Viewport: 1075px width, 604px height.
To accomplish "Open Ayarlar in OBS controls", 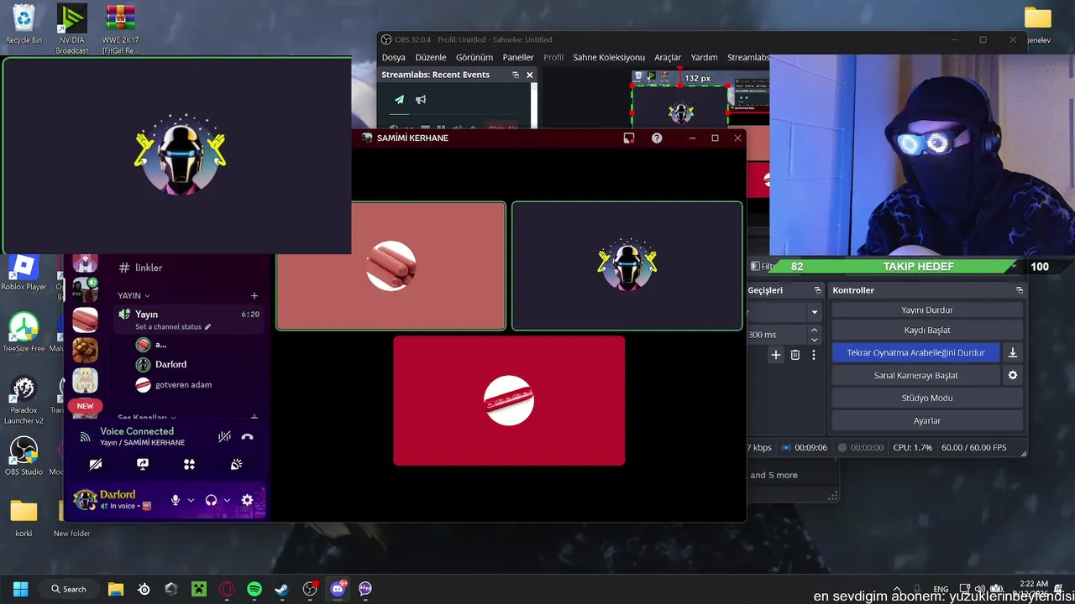I will click(927, 420).
